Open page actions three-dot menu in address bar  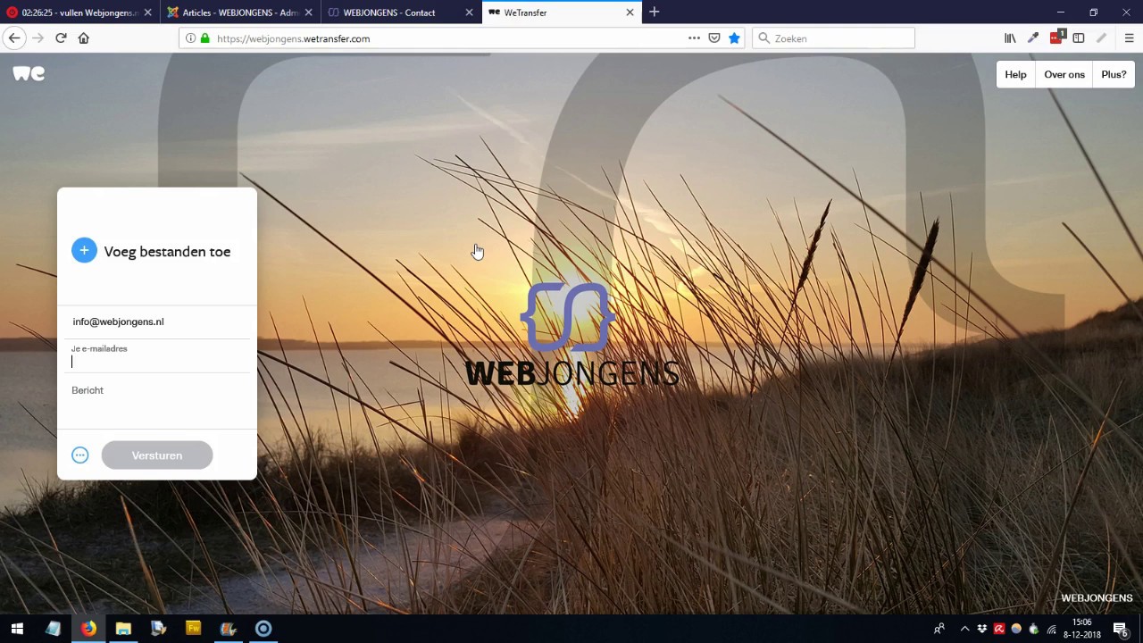pyautogui.click(x=694, y=38)
